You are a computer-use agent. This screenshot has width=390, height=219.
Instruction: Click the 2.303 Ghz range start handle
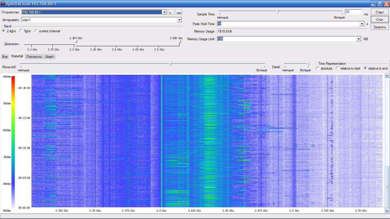coord(75,42)
